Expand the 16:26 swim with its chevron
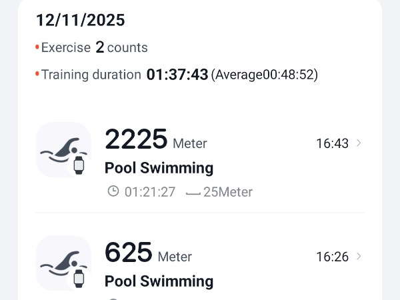 pyautogui.click(x=359, y=256)
